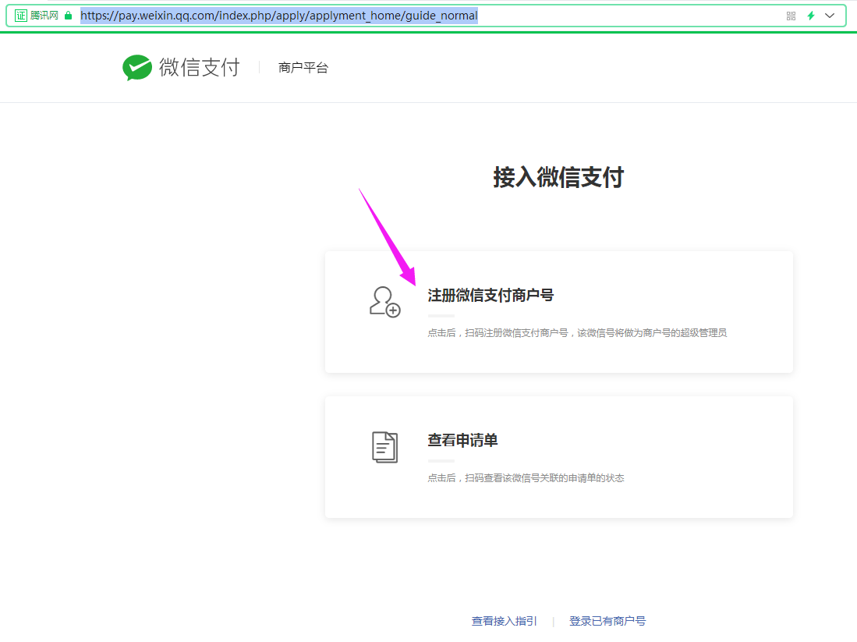Open 注册微信支付商户号 card title
Screen dimensions: 857x642
(x=490, y=296)
